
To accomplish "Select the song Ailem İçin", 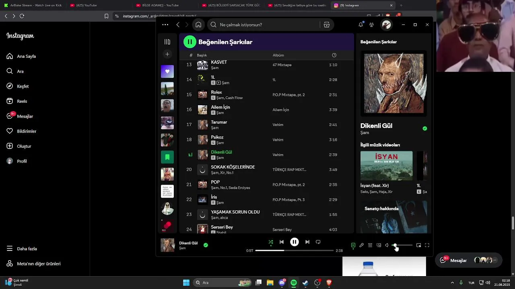I will click(220, 107).
